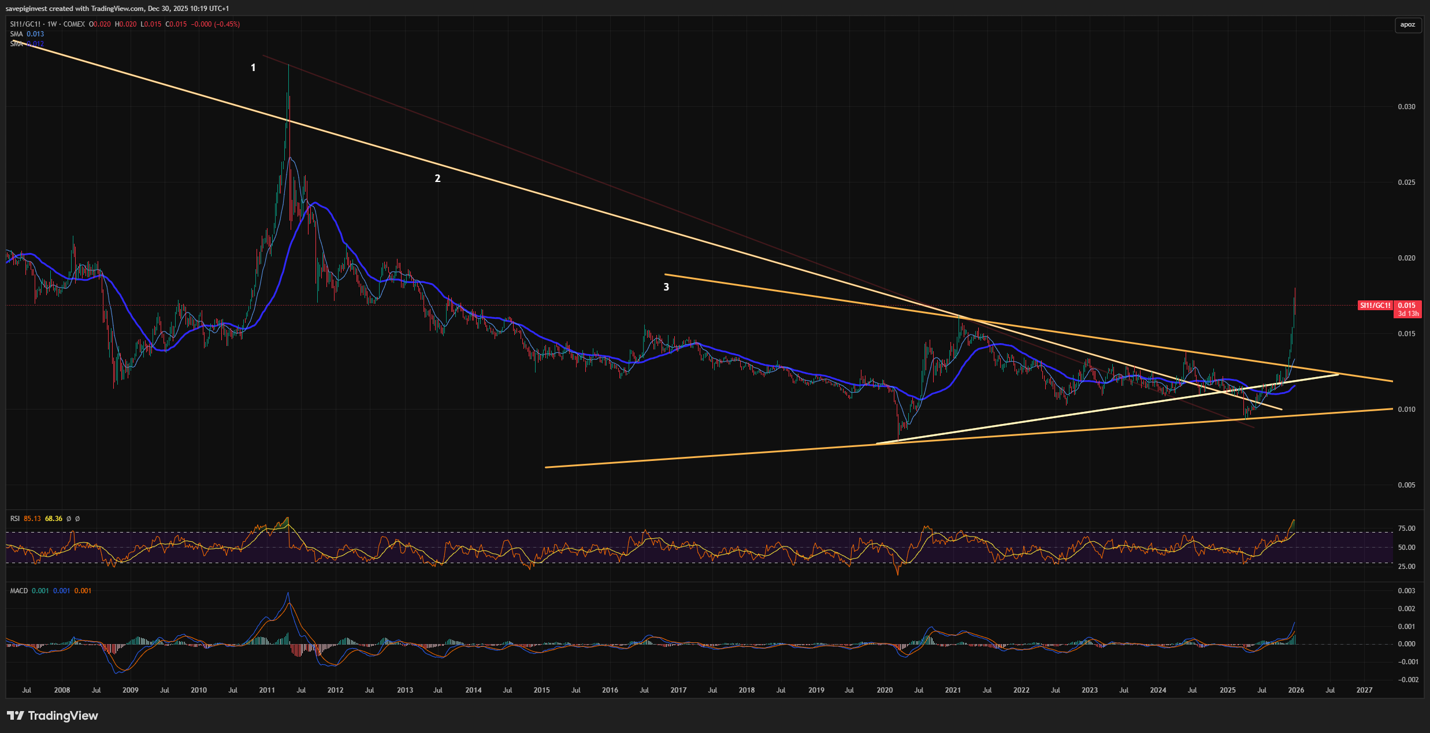
Task: Click the TradingView logo at bottom left
Action: [x=53, y=716]
